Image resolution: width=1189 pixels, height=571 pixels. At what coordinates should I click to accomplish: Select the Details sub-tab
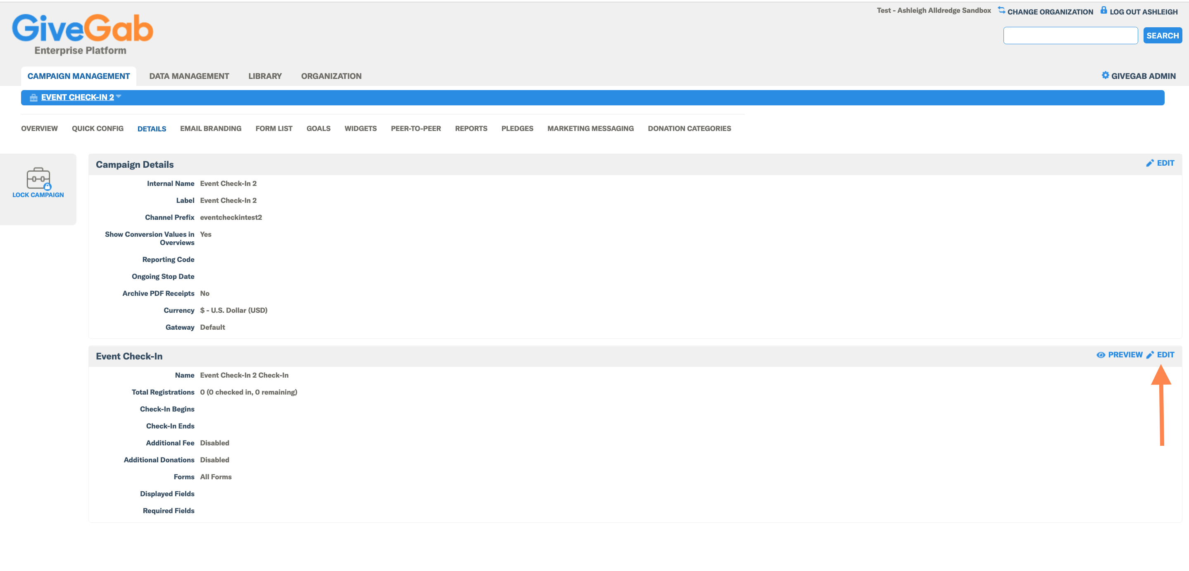(152, 129)
